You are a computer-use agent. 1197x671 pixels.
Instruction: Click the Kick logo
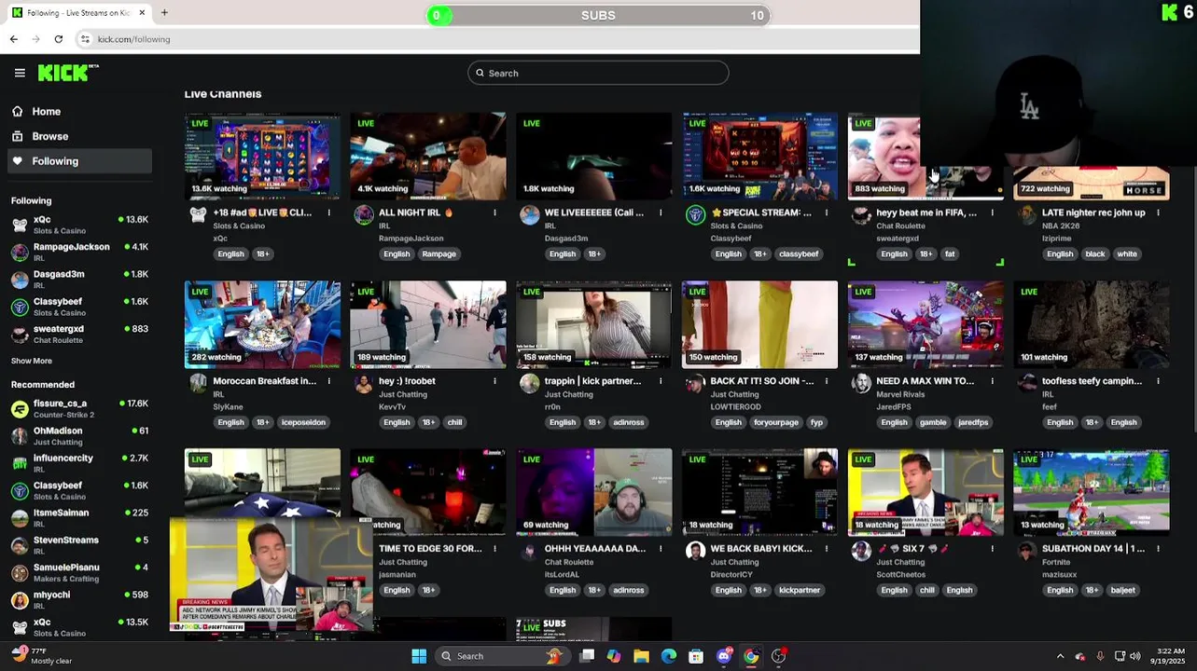(68, 73)
